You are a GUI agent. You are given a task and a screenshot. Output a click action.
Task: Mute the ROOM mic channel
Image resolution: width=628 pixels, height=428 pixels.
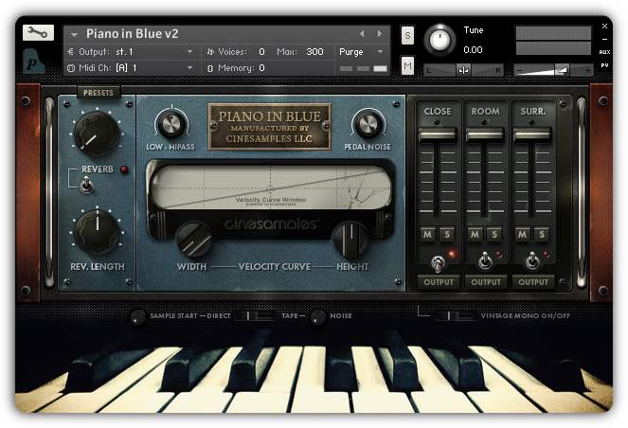475,234
